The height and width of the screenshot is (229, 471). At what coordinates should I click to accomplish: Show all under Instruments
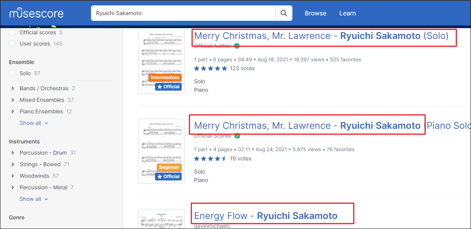coord(34,199)
